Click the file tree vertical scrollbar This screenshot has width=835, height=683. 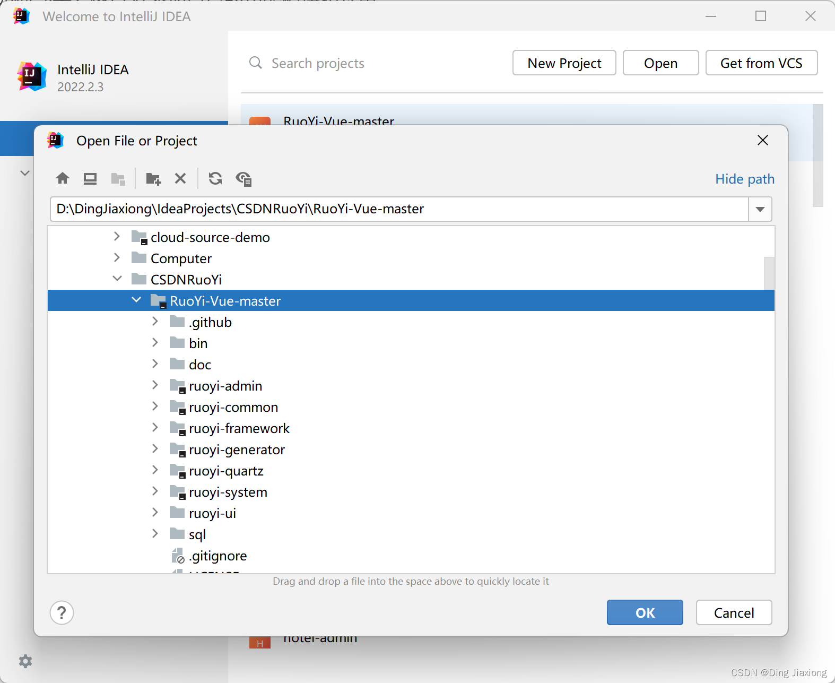769,273
